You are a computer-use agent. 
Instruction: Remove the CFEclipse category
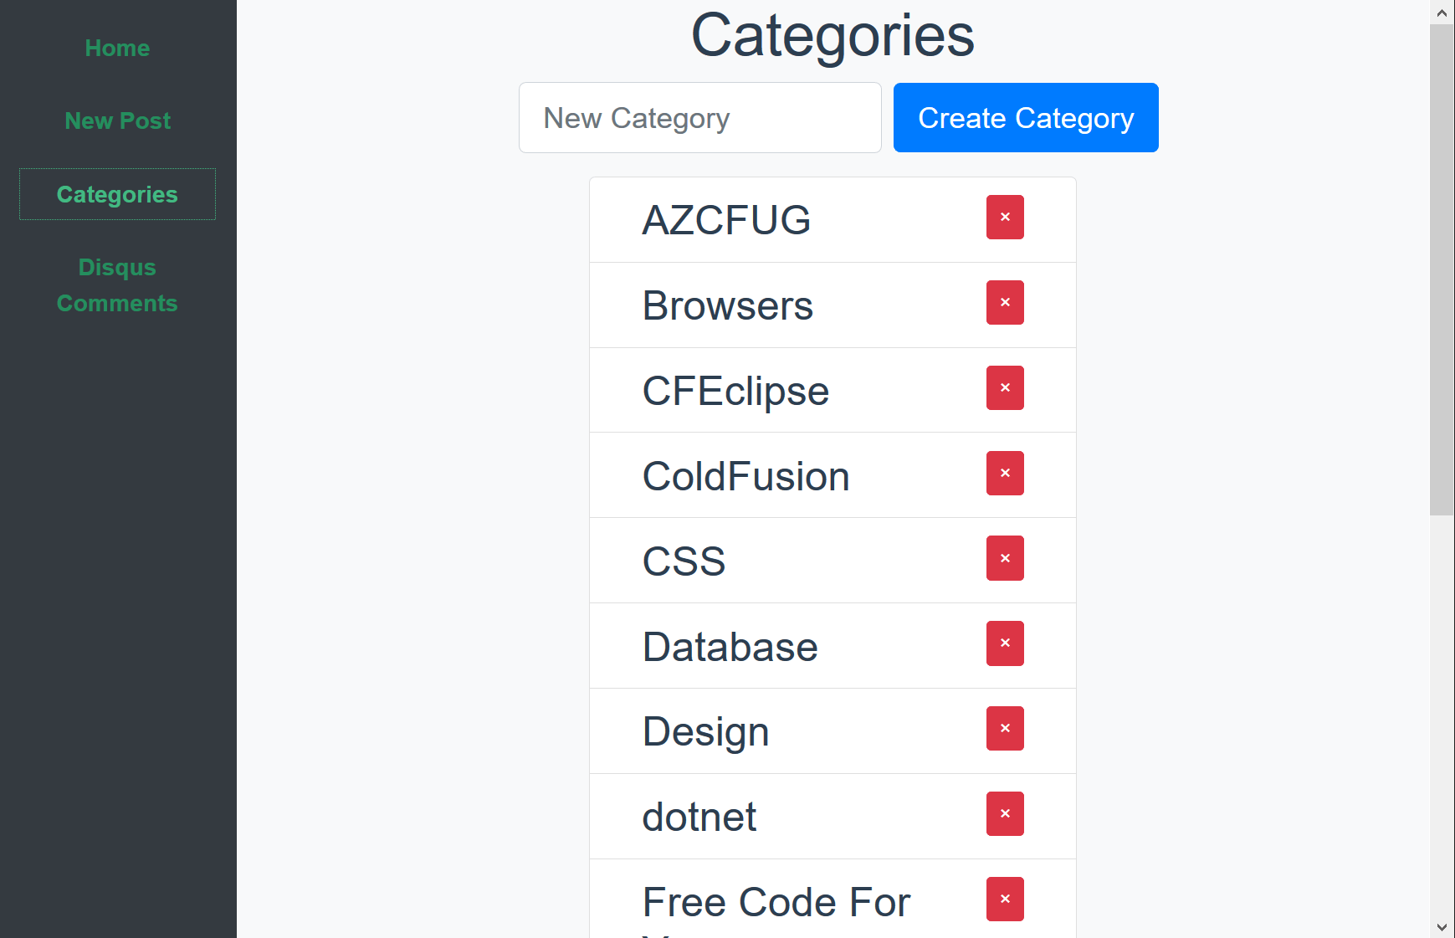pyautogui.click(x=1005, y=388)
